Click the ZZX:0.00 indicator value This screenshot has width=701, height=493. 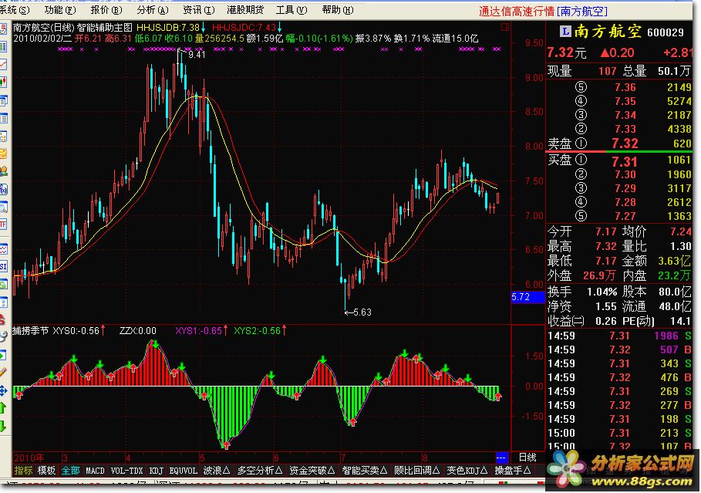(x=138, y=331)
